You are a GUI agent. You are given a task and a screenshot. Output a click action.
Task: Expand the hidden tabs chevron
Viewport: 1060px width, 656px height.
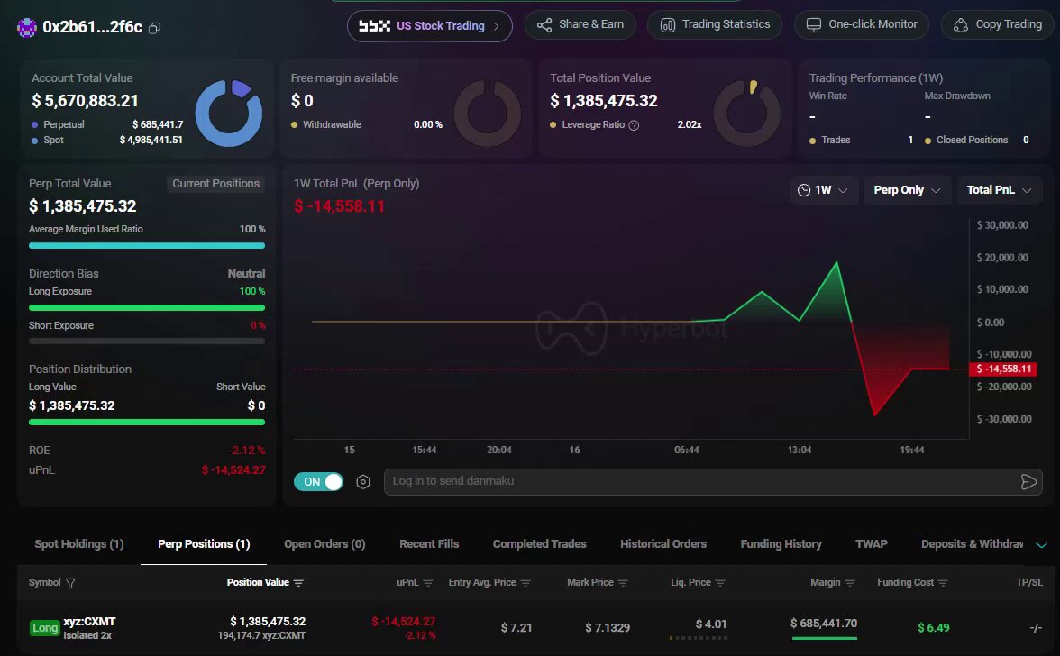[x=1042, y=545]
